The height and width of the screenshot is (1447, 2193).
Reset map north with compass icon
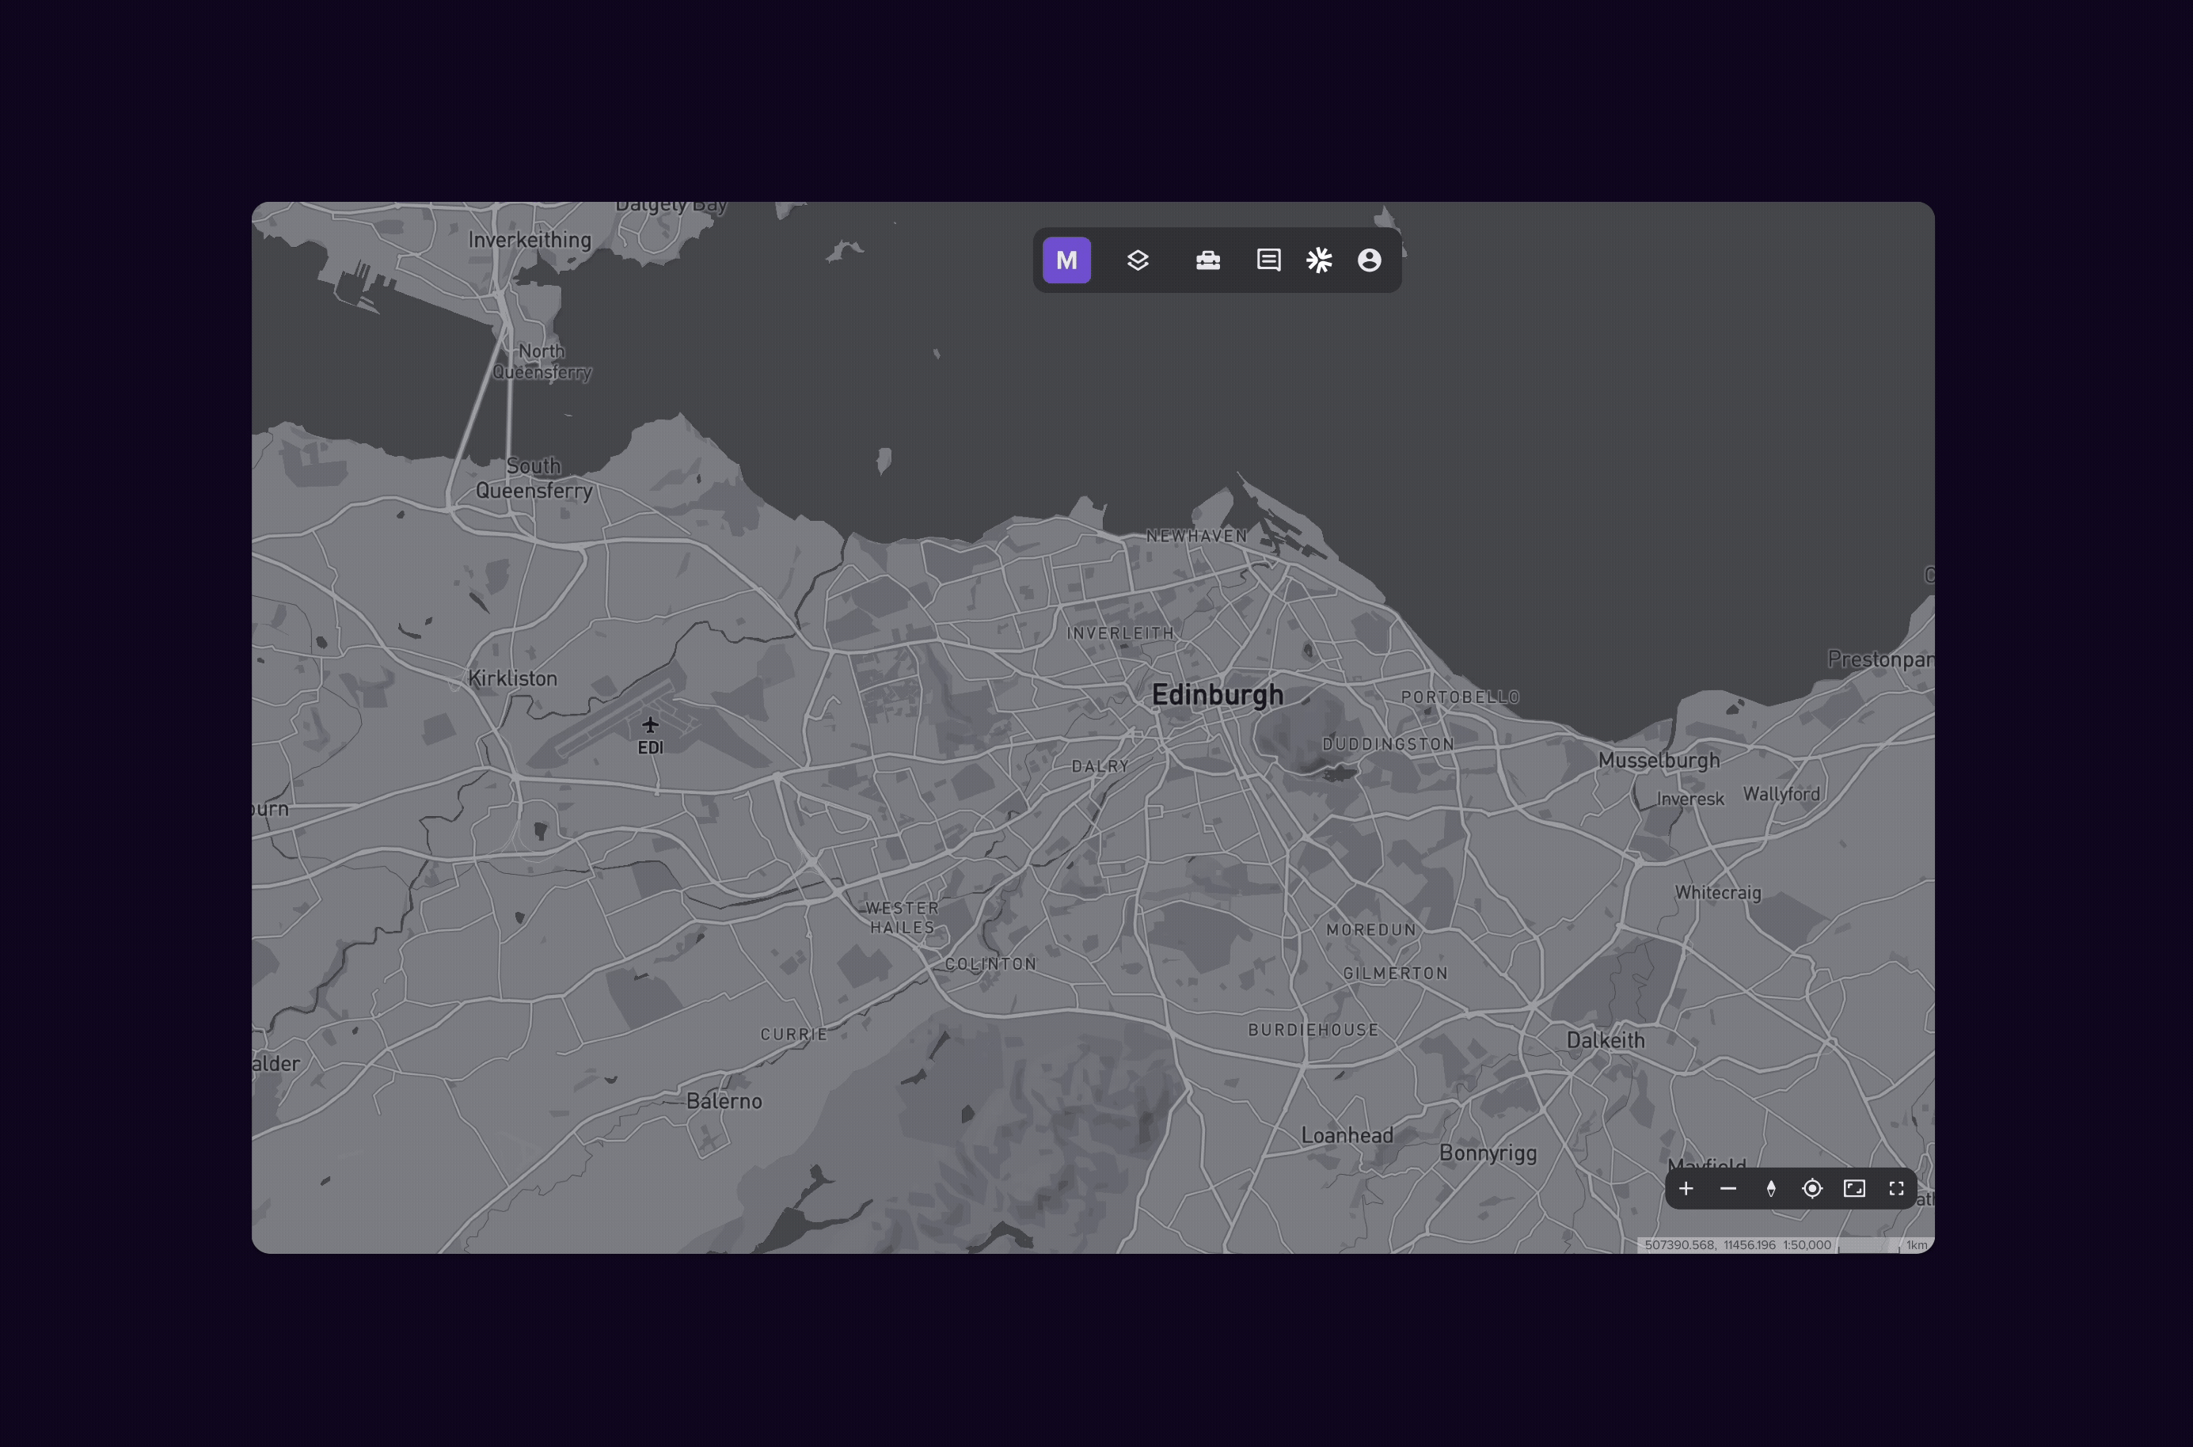pyautogui.click(x=1770, y=1189)
